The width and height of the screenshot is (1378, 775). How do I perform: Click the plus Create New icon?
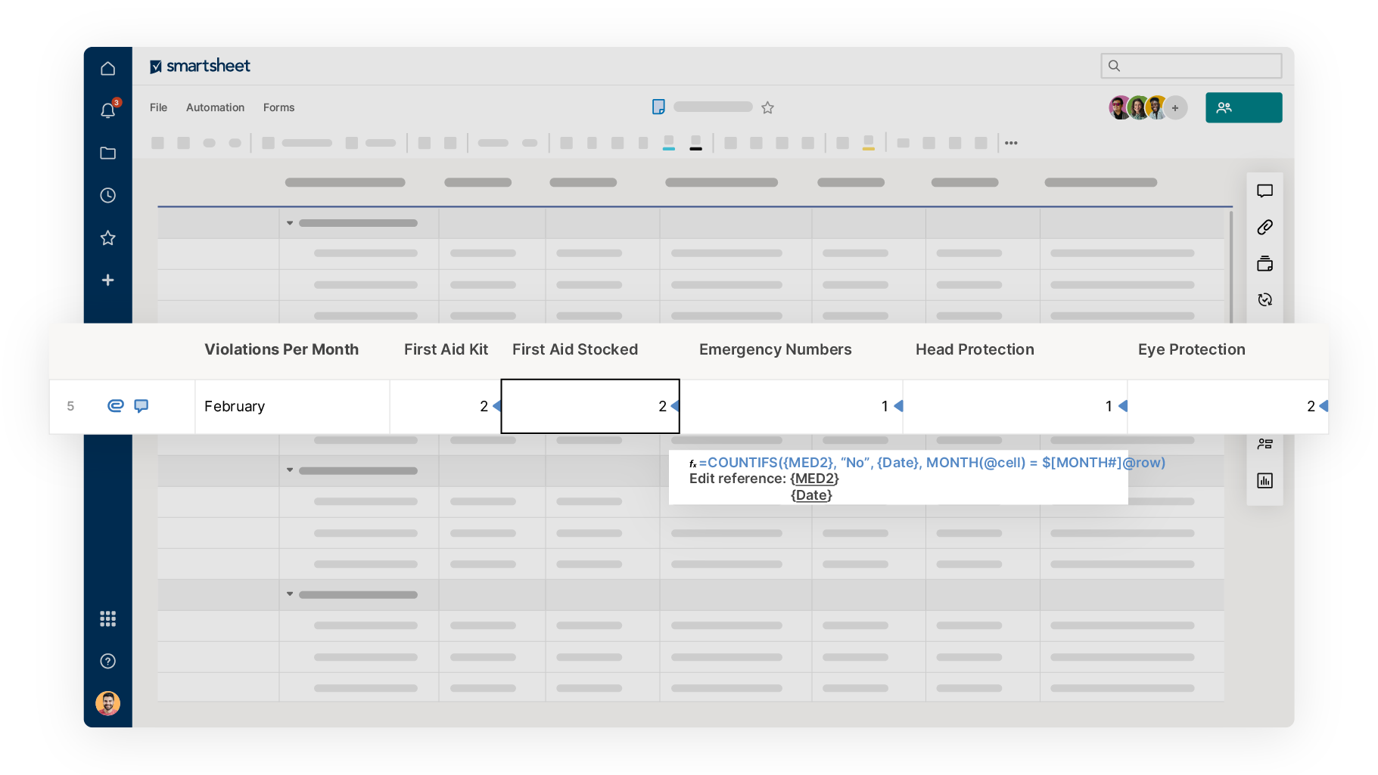107,280
